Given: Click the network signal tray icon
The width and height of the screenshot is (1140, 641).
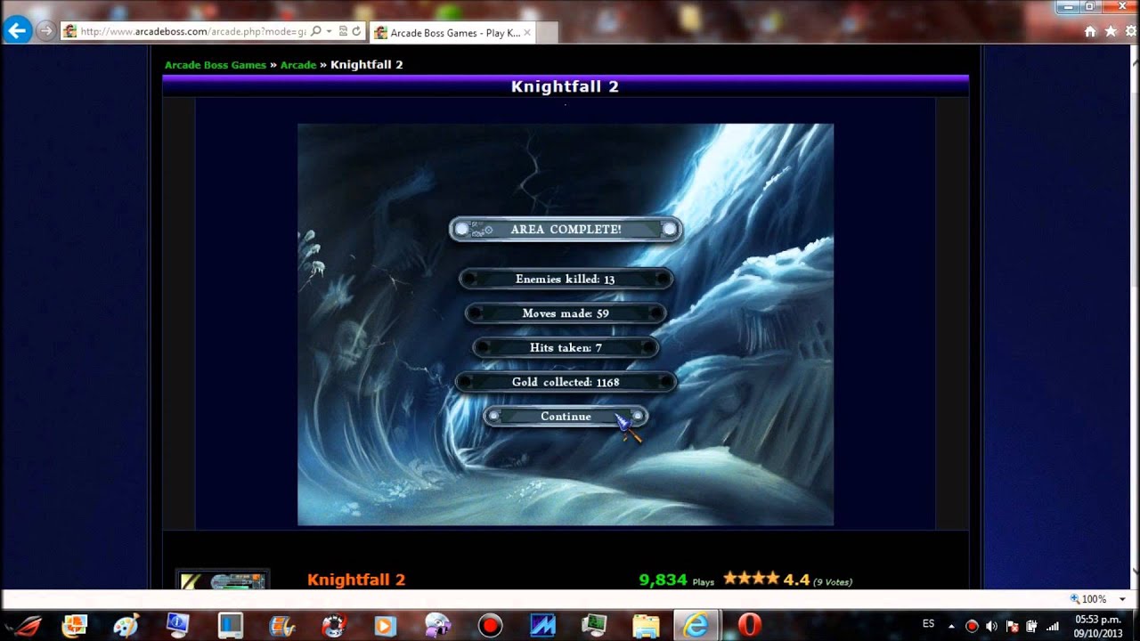Looking at the screenshot, I should [x=1052, y=626].
